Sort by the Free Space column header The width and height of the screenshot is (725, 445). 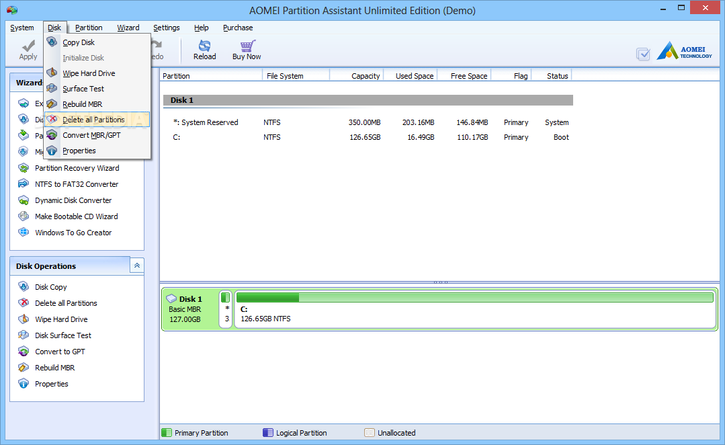tap(464, 76)
